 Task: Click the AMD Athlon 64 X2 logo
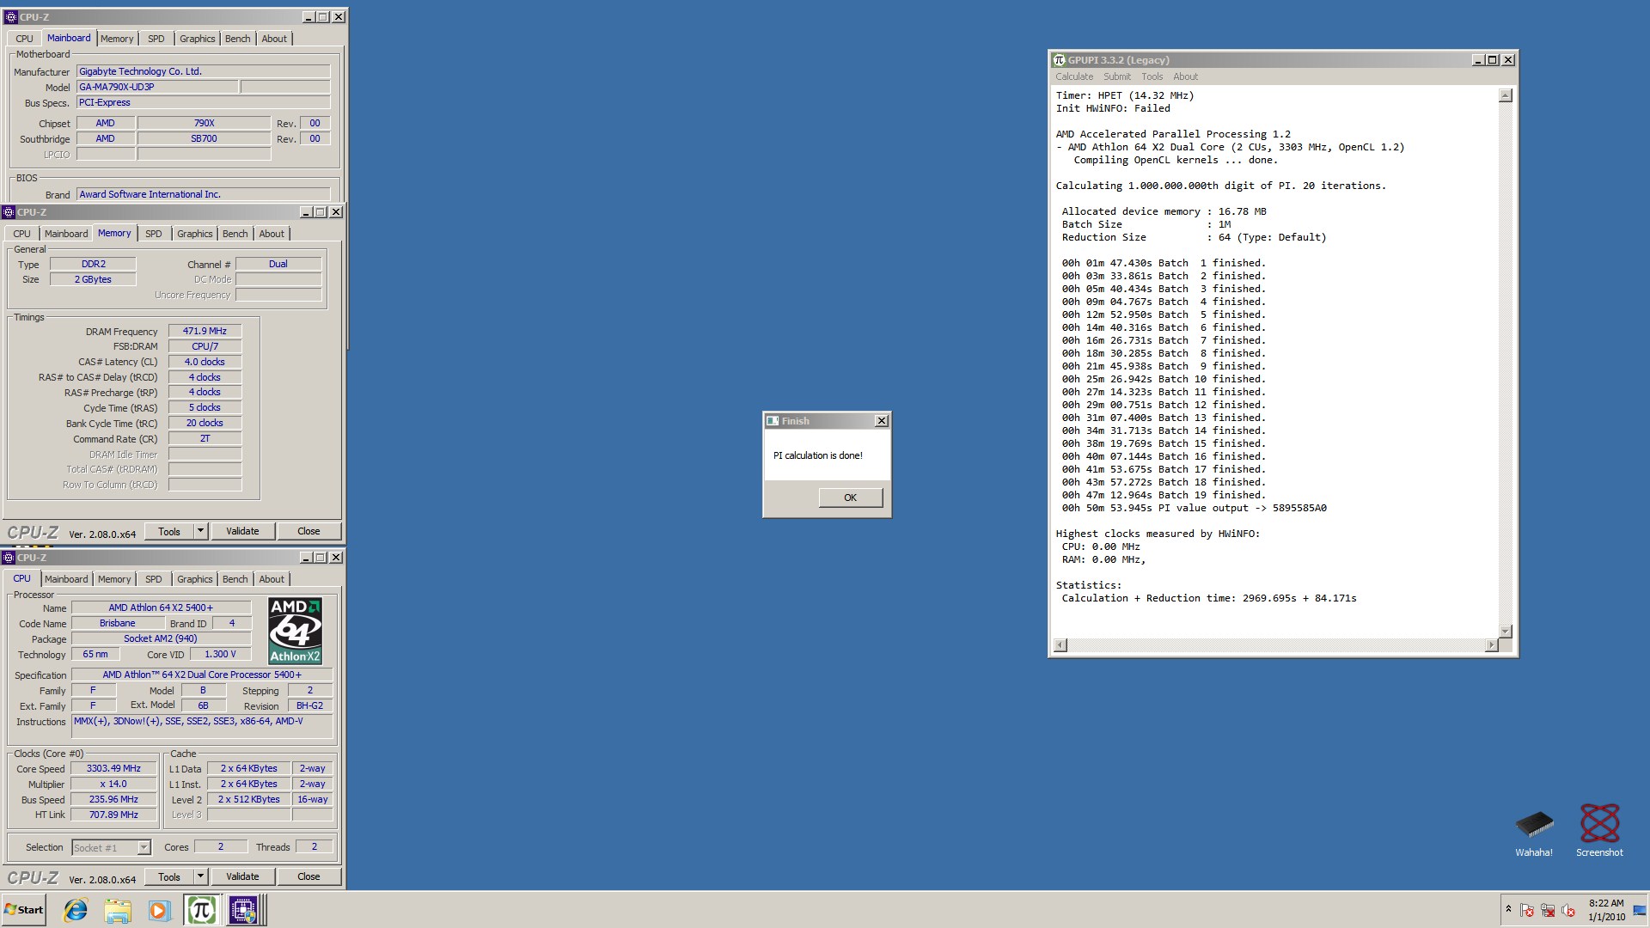coord(295,631)
